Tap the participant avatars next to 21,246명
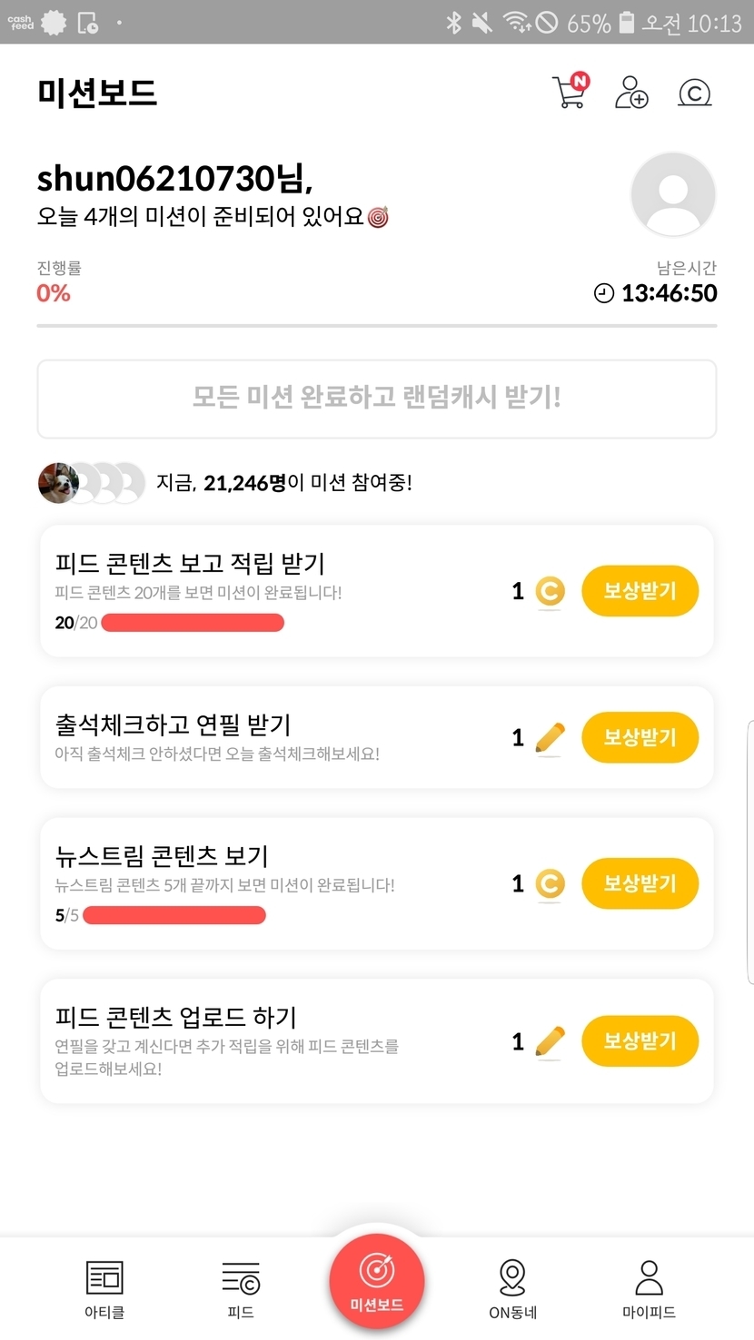The width and height of the screenshot is (754, 1340). (91, 483)
